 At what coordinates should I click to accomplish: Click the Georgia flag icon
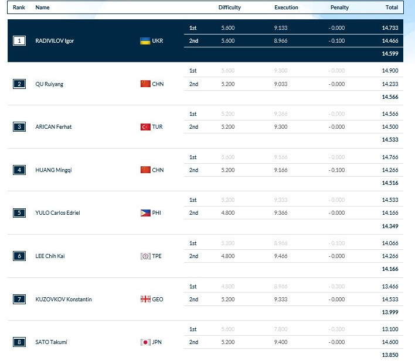tap(145, 300)
